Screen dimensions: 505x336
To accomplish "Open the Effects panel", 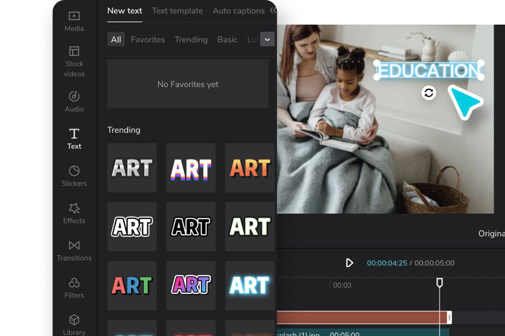I will click(x=74, y=214).
